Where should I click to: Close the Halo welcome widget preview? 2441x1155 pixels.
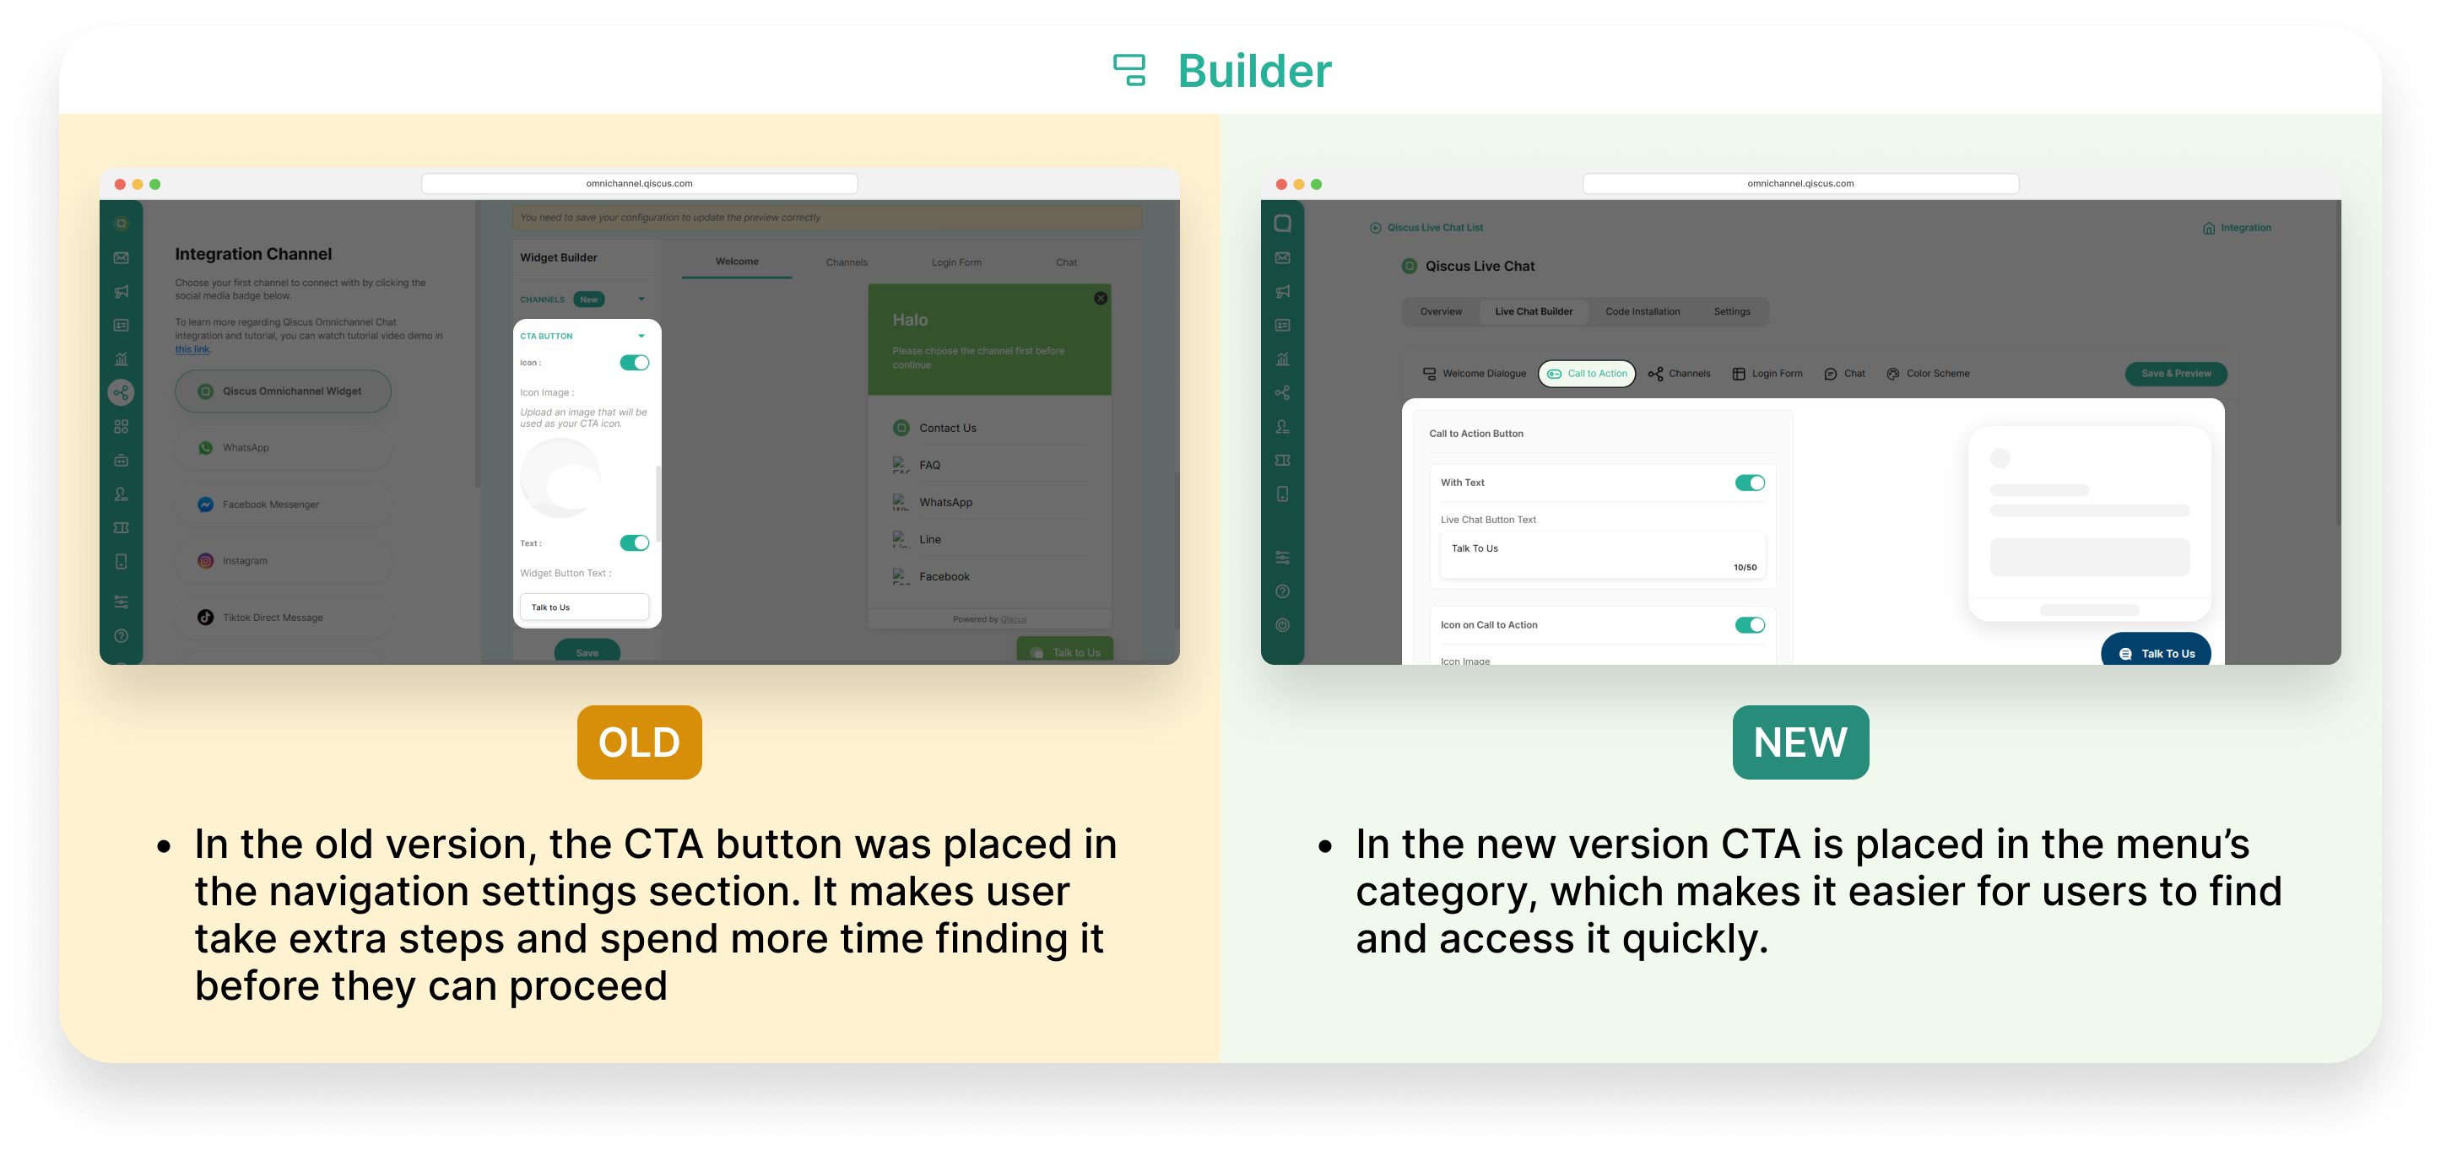click(1100, 299)
